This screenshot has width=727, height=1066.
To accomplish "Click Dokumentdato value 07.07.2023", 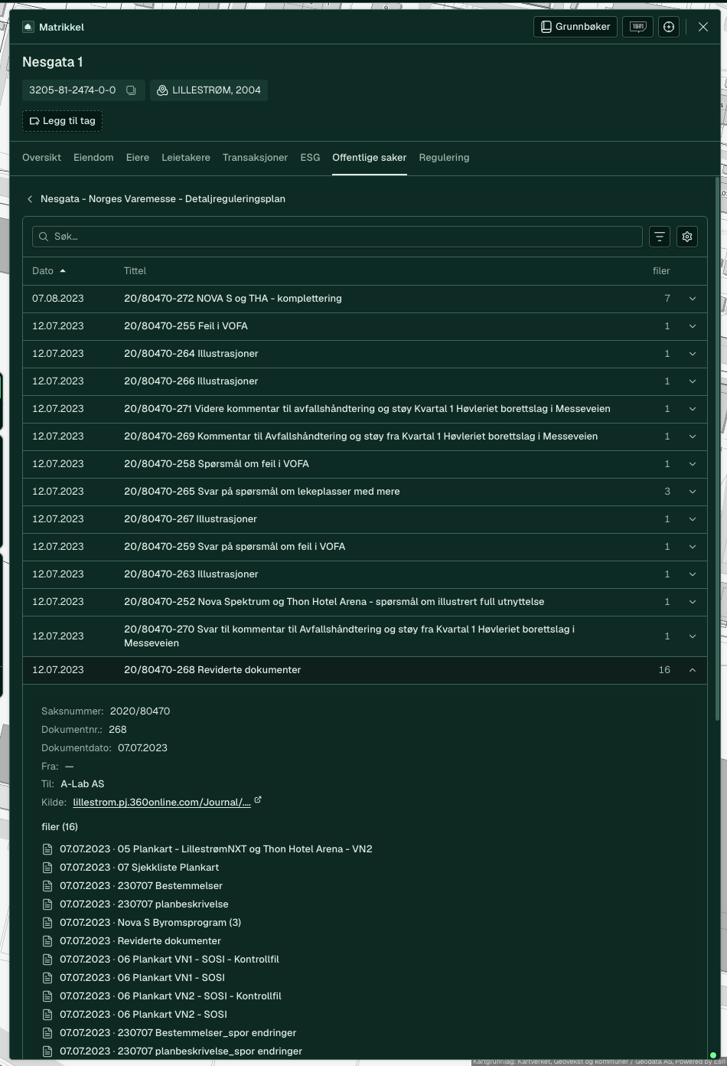I will tap(142, 748).
